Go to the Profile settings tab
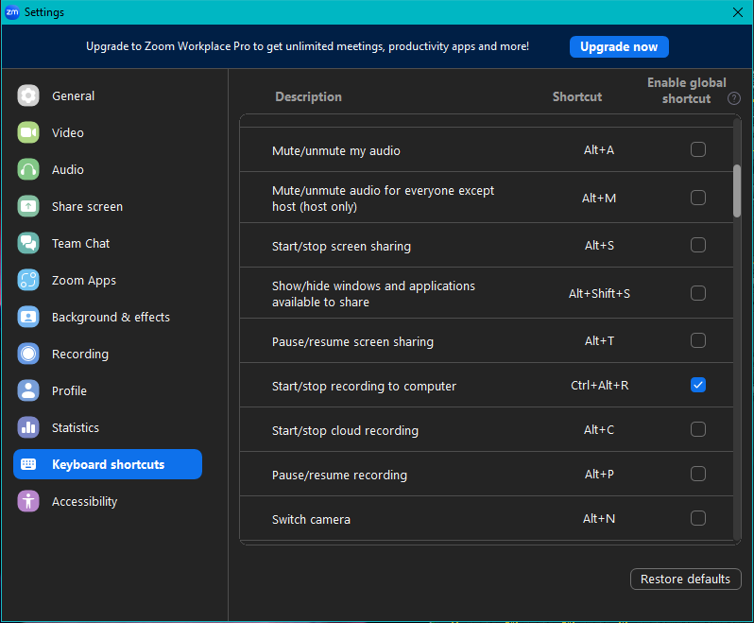This screenshot has height=623, width=754. tap(69, 390)
